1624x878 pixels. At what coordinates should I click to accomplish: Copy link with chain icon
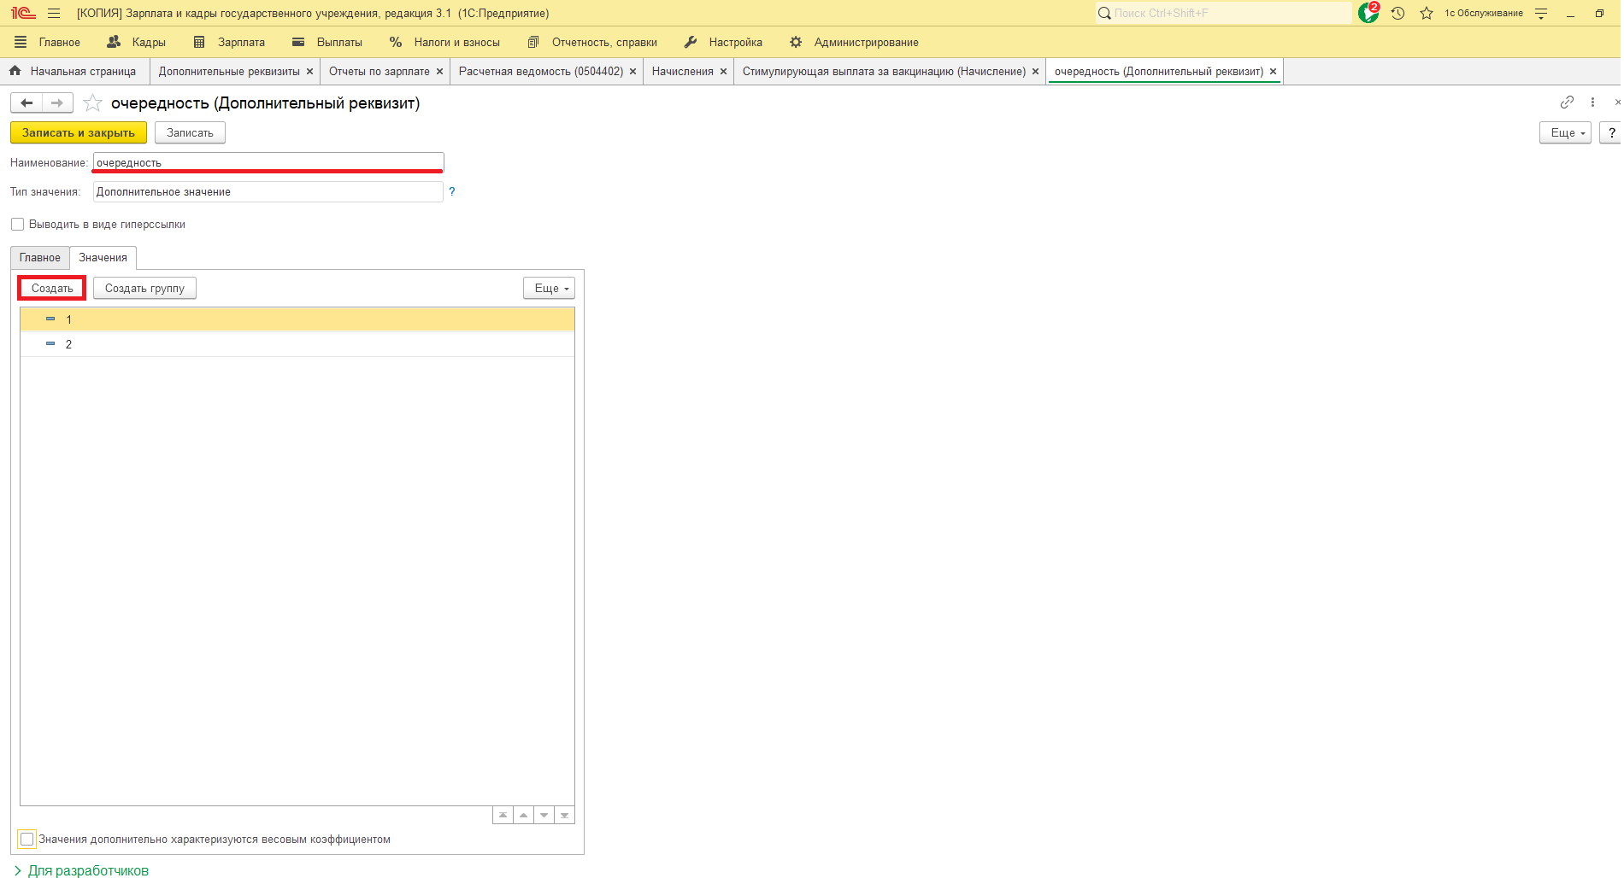click(1567, 102)
